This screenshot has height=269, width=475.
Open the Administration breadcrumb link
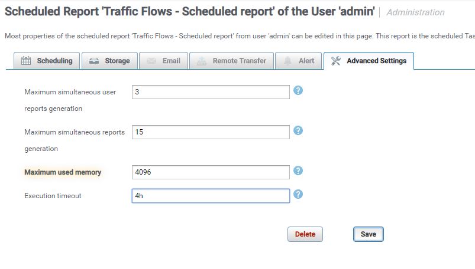click(415, 12)
